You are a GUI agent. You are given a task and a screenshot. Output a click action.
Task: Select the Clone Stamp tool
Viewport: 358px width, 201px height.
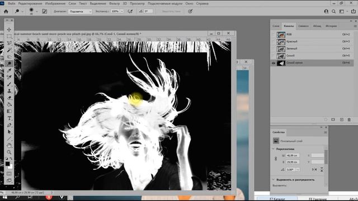pos(9,91)
